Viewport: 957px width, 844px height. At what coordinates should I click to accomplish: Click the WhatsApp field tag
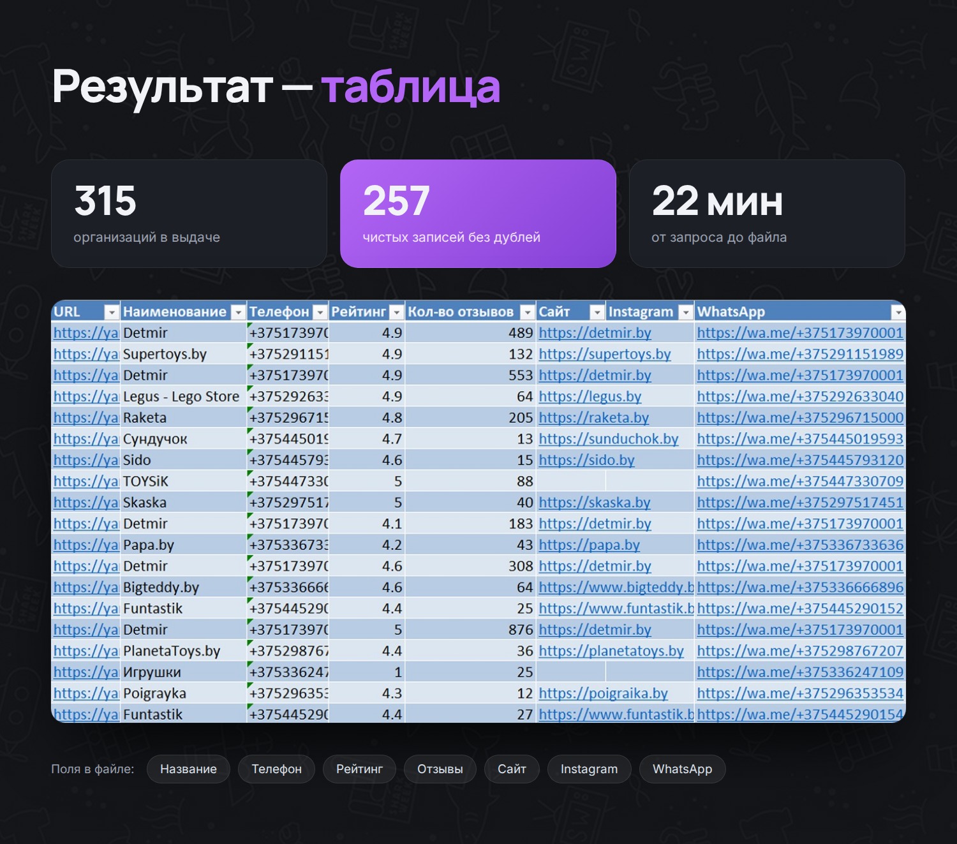coord(682,769)
